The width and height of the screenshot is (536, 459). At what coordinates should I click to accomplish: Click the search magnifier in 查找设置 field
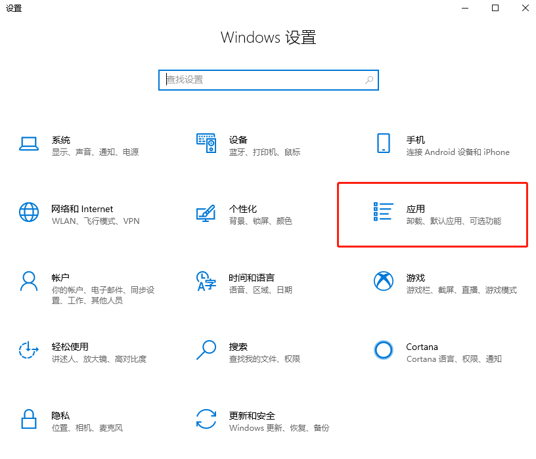pos(369,79)
